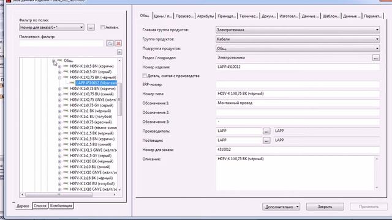The image size is (392, 220).
Task: Click the Номер типа field
Action: tap(298, 94)
